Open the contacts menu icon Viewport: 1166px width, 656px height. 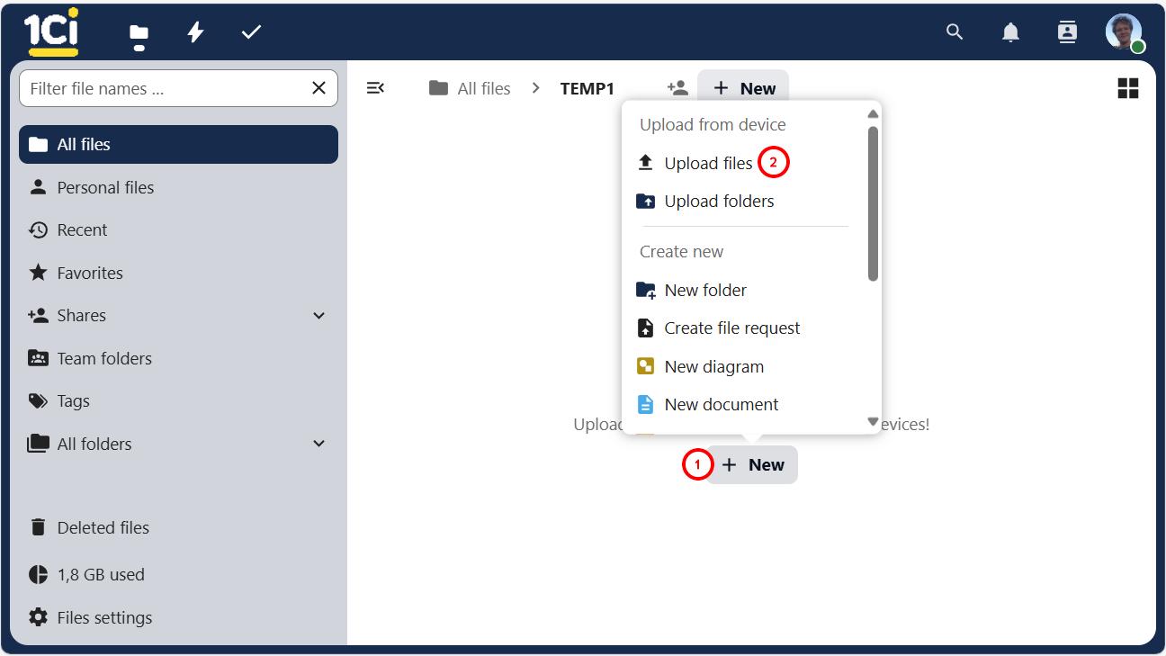(1067, 32)
